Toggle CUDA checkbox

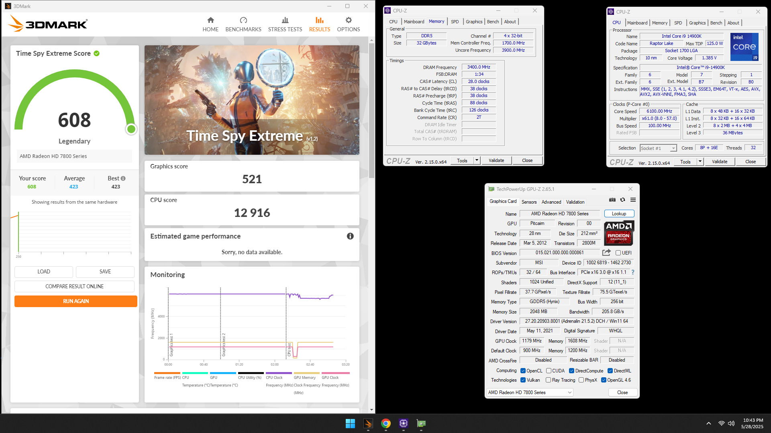coord(549,371)
